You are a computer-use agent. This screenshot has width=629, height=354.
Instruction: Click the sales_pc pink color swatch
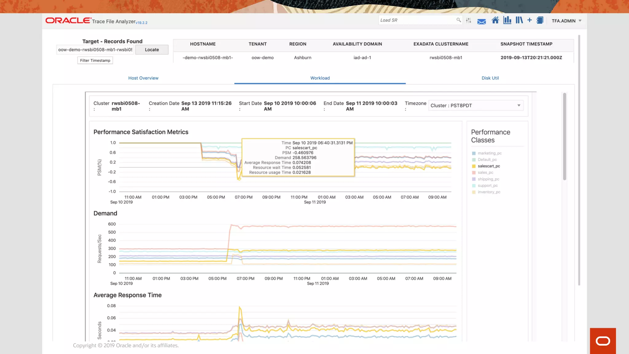[x=474, y=172]
